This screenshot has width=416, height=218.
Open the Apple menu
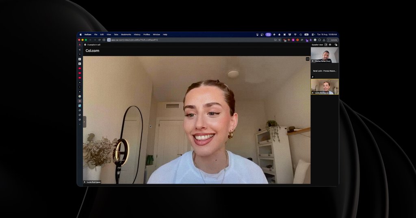(x=81, y=34)
